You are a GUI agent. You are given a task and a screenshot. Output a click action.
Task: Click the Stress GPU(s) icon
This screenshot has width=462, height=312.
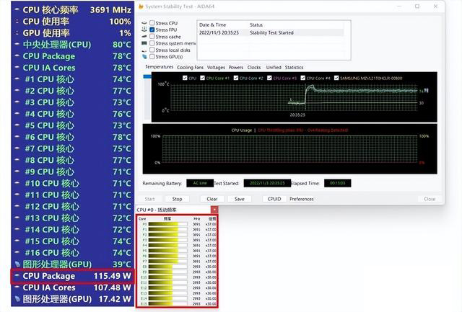pyautogui.click(x=143, y=56)
